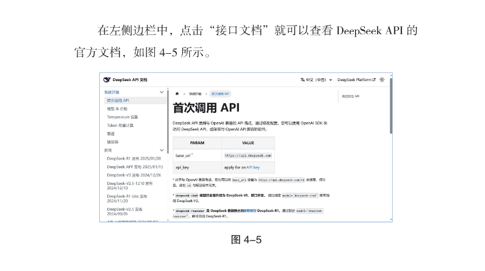
Task: Click the 首次调用 API page heading
Action: [206, 108]
